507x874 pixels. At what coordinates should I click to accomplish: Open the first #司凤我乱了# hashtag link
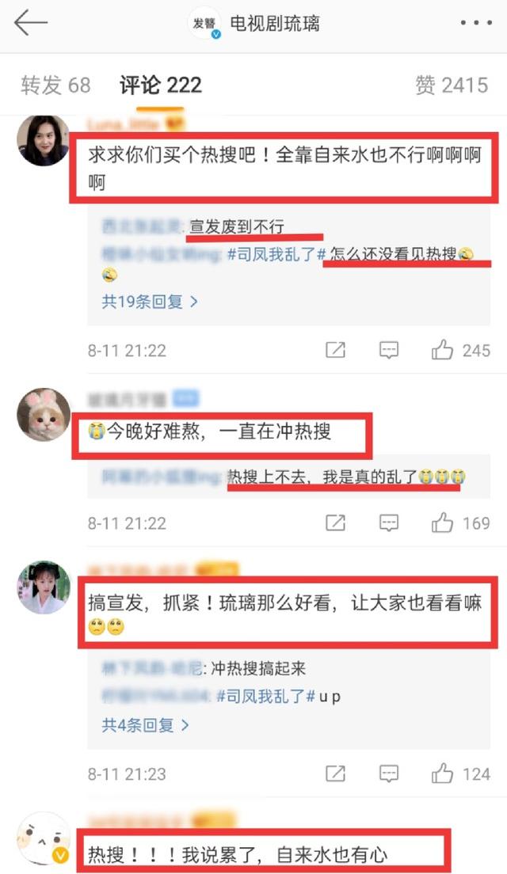pyautogui.click(x=276, y=254)
